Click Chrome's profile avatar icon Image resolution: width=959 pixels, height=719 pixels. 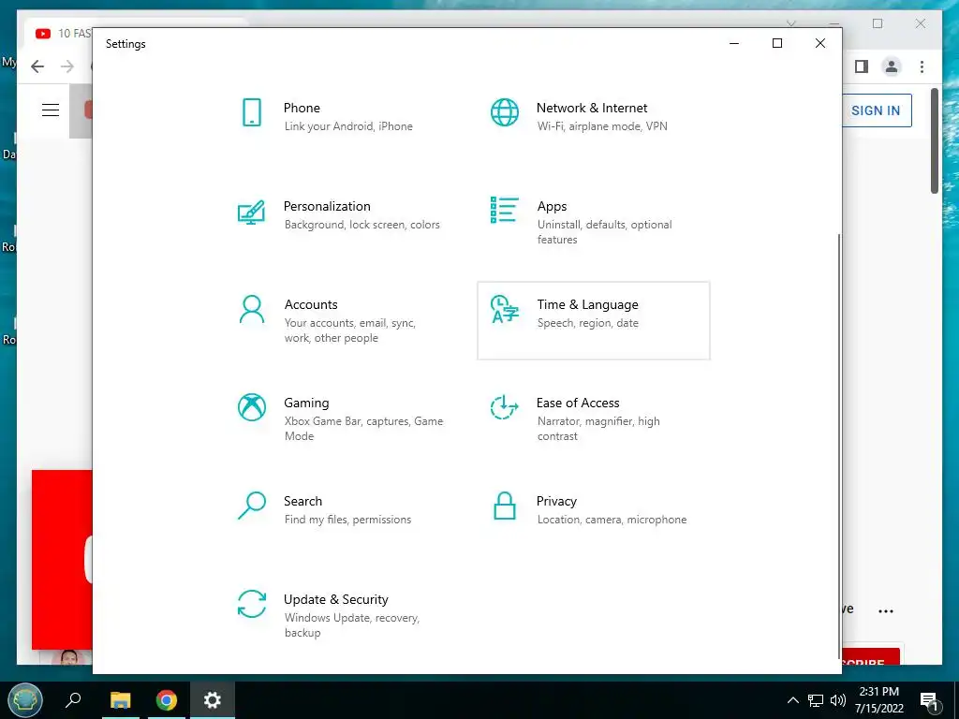[892, 66]
